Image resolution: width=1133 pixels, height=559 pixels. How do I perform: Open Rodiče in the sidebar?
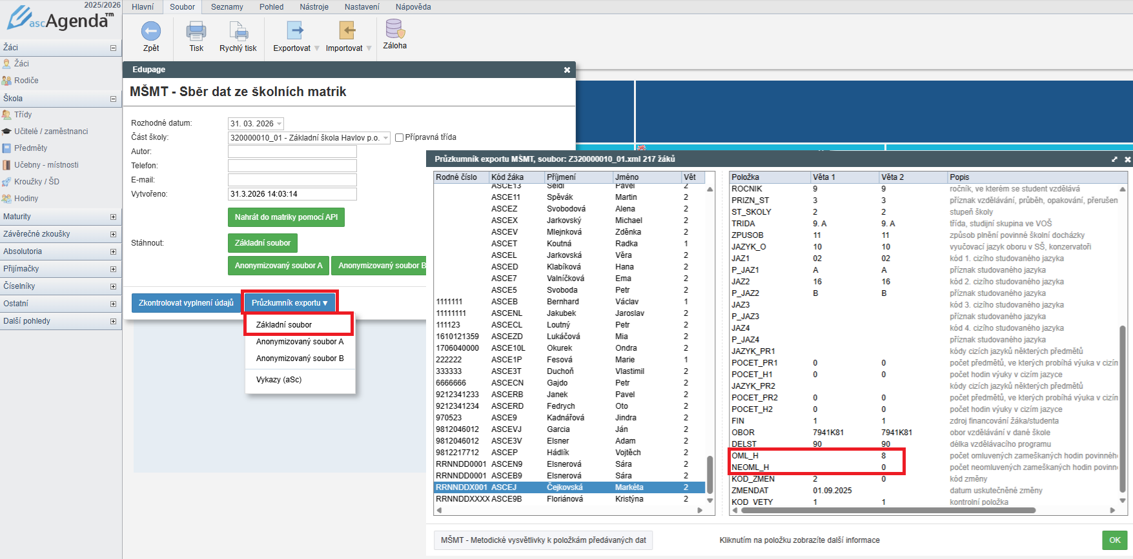[26, 81]
